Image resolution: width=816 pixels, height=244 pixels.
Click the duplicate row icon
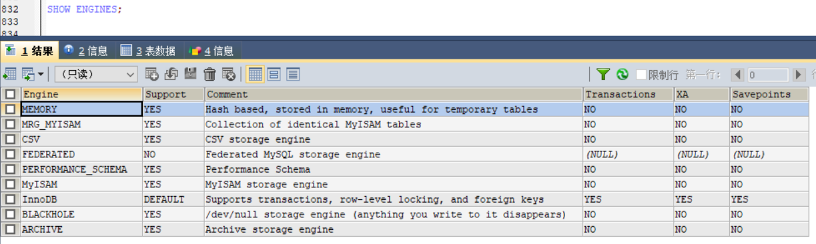point(171,74)
